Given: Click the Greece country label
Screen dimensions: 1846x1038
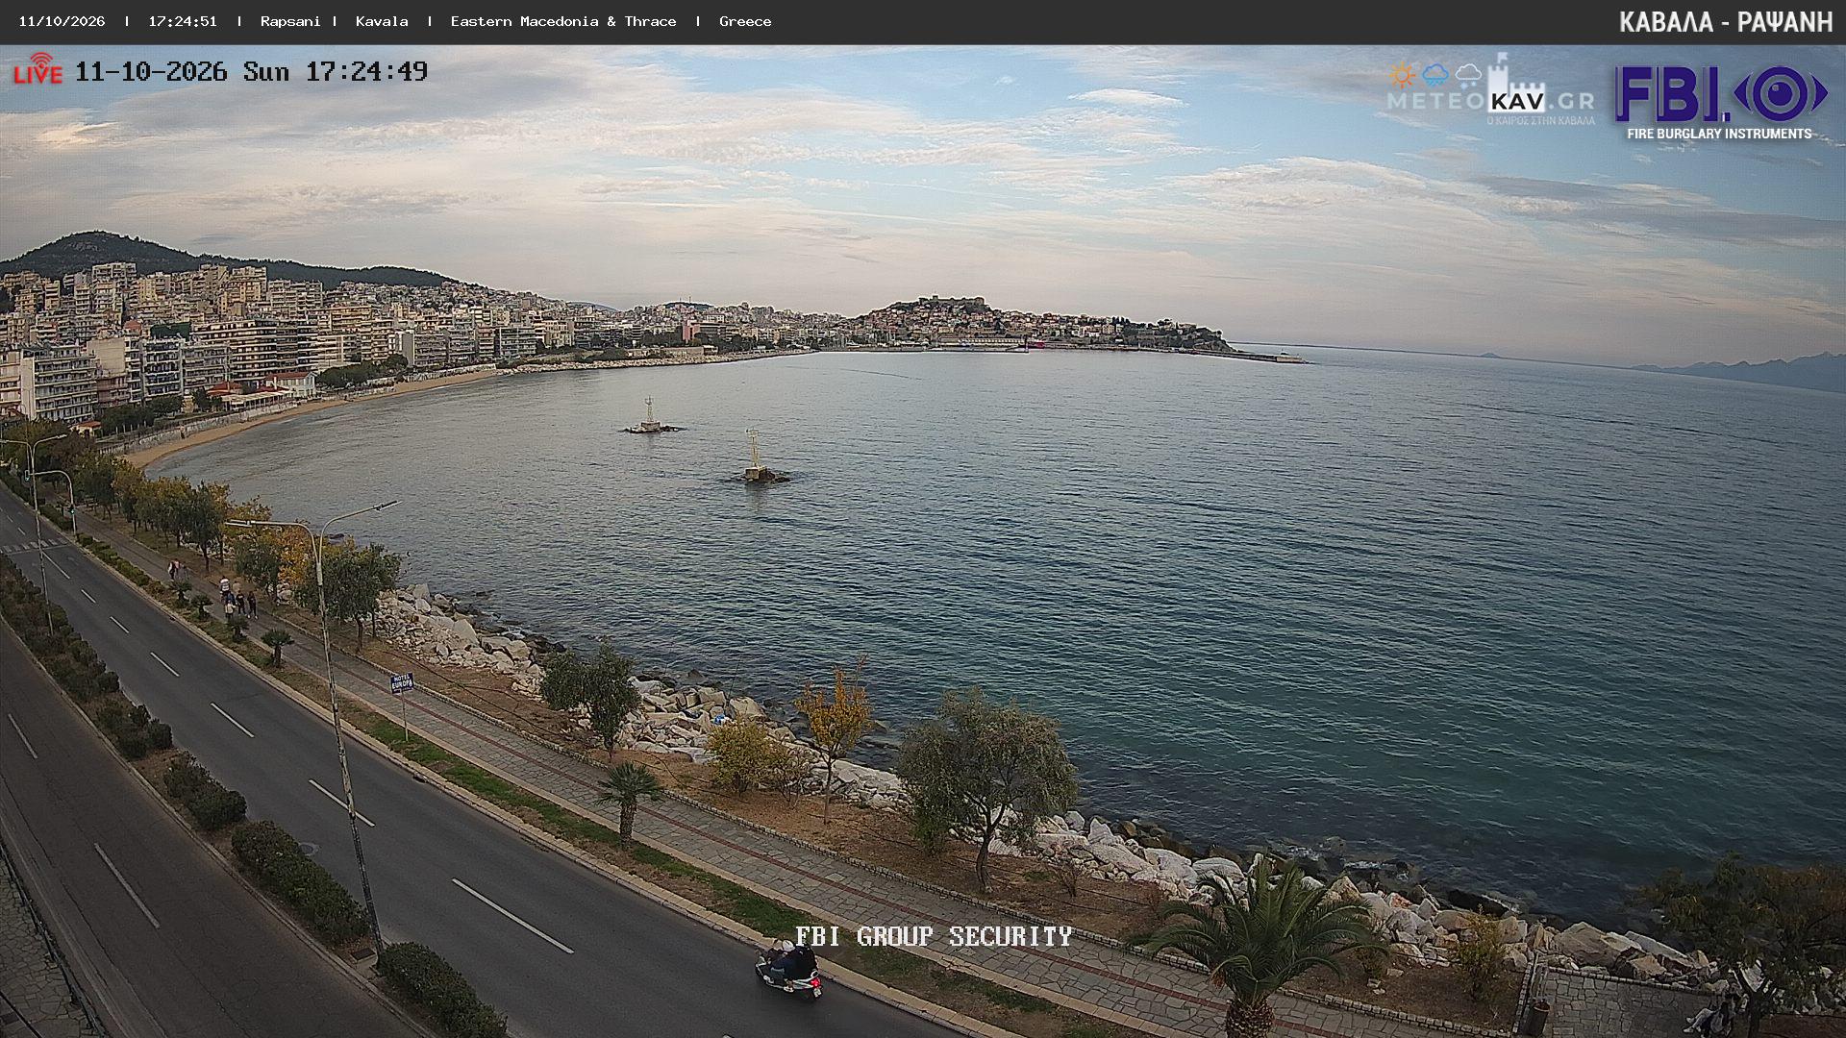Looking at the screenshot, I should (745, 21).
